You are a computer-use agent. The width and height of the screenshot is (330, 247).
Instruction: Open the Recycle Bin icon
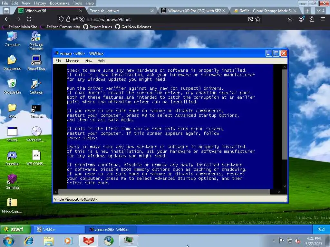pyautogui.click(x=12, y=86)
